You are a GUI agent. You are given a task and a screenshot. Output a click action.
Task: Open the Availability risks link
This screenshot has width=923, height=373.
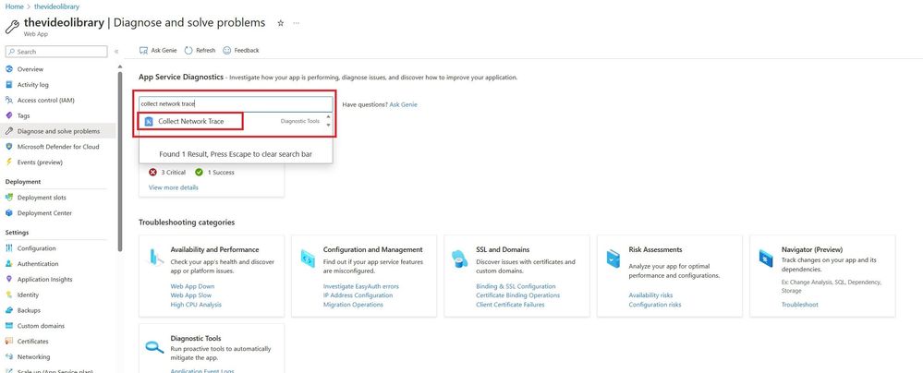[650, 295]
